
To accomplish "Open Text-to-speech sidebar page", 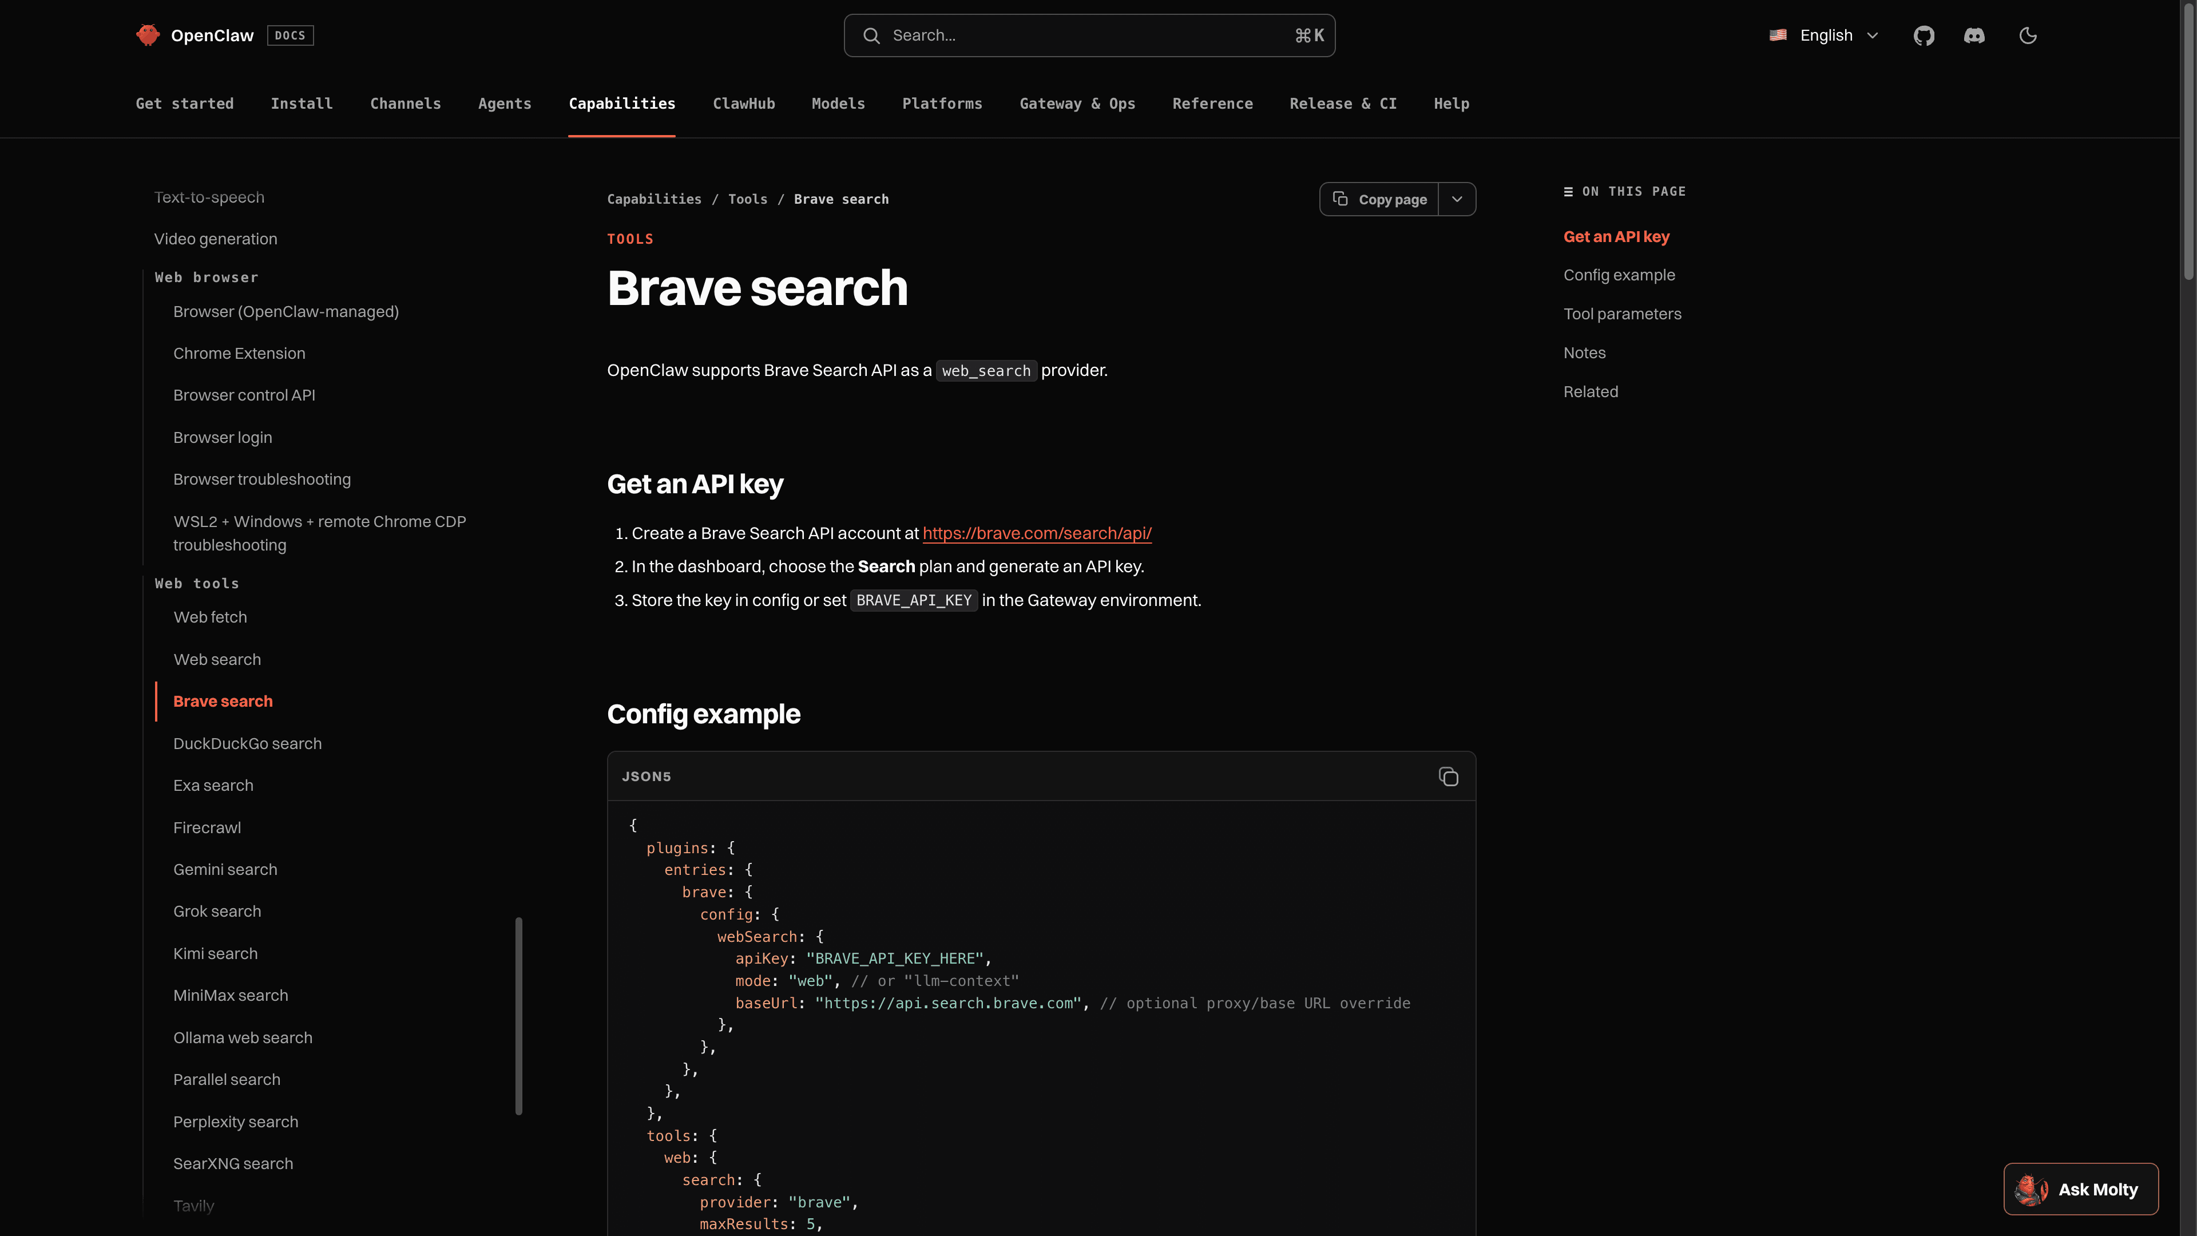I will pyautogui.click(x=209, y=197).
